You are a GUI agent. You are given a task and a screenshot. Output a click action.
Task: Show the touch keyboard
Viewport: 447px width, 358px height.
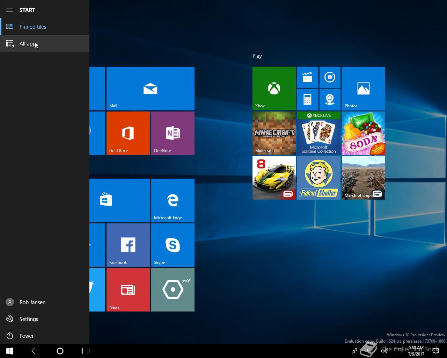[398, 351]
